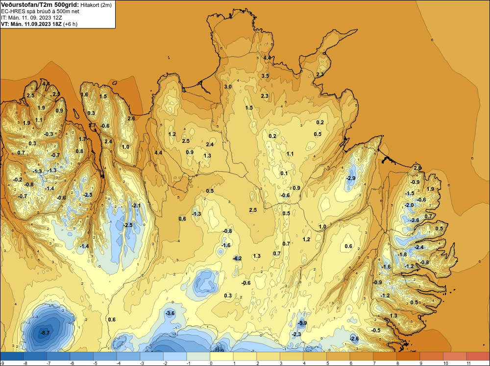Viewport: 490px width, 366px height.
Task: Click the 0.1 temperature value
Action: coord(284,173)
